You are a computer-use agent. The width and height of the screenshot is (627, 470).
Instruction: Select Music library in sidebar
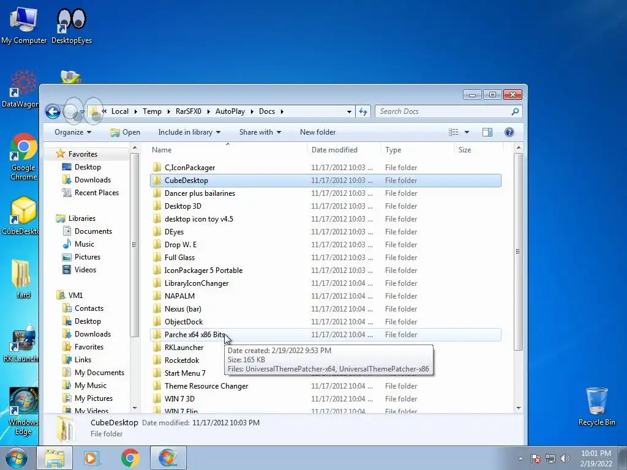coord(84,244)
